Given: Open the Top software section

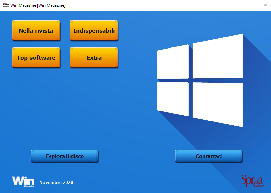Looking at the screenshot, I should 36,57.
